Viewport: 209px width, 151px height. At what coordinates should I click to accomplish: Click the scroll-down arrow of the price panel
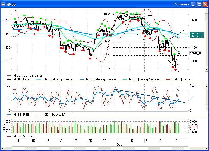coord(207,70)
